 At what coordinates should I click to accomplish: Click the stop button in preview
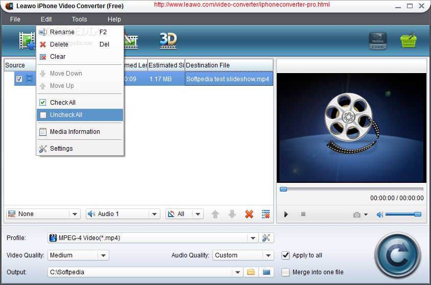tap(303, 214)
